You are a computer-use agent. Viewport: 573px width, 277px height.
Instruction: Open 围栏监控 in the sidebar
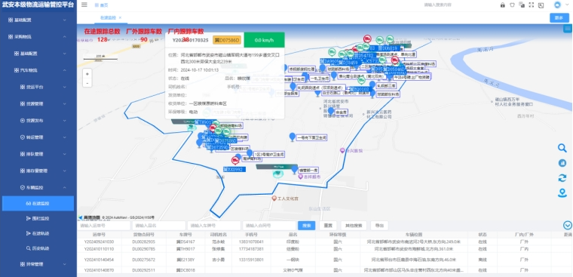(38, 218)
